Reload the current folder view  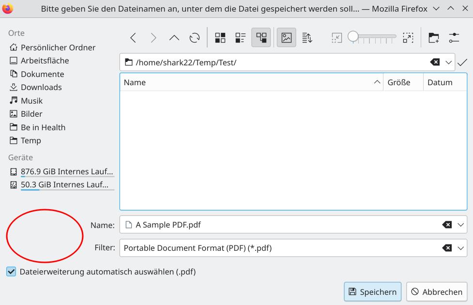click(195, 38)
